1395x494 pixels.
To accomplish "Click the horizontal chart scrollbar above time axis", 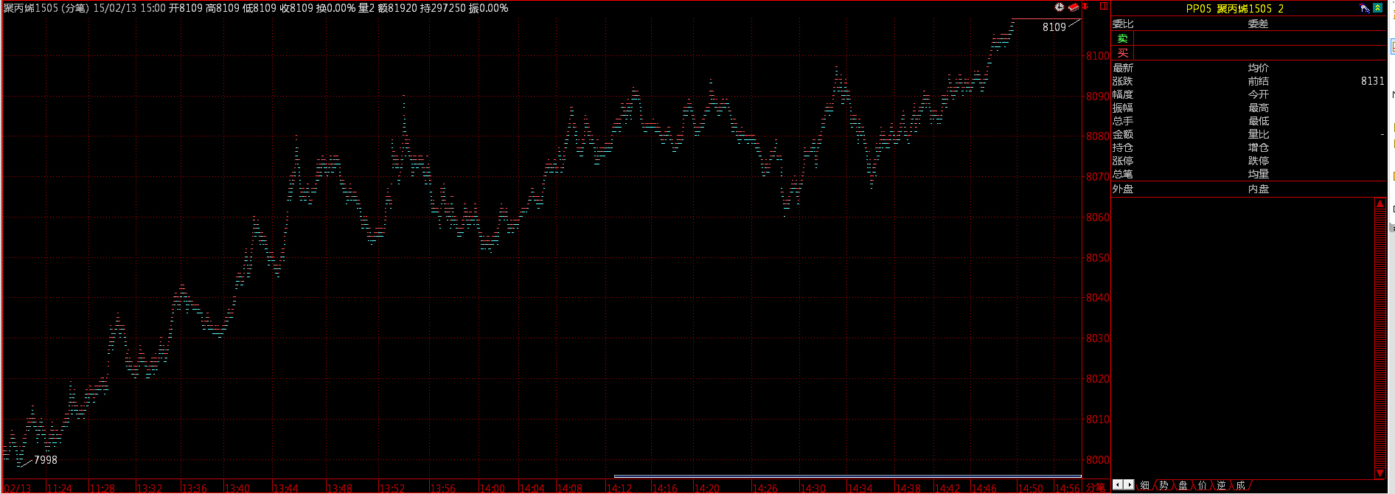I will pos(847,476).
